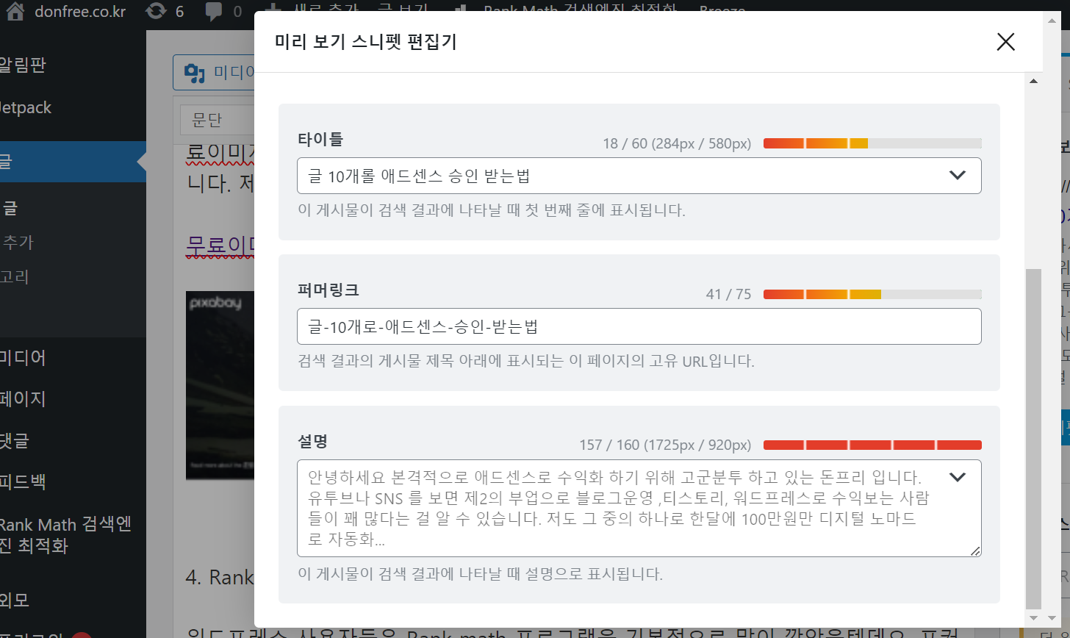Expand the 타이틀 field variable dropdown chevron

pos(957,175)
